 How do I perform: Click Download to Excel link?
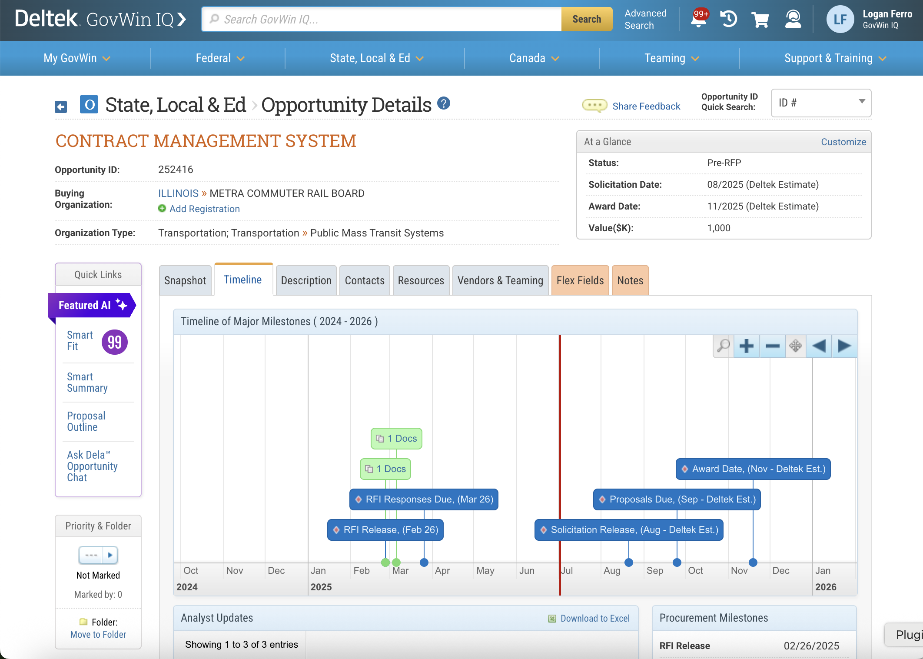tap(595, 619)
